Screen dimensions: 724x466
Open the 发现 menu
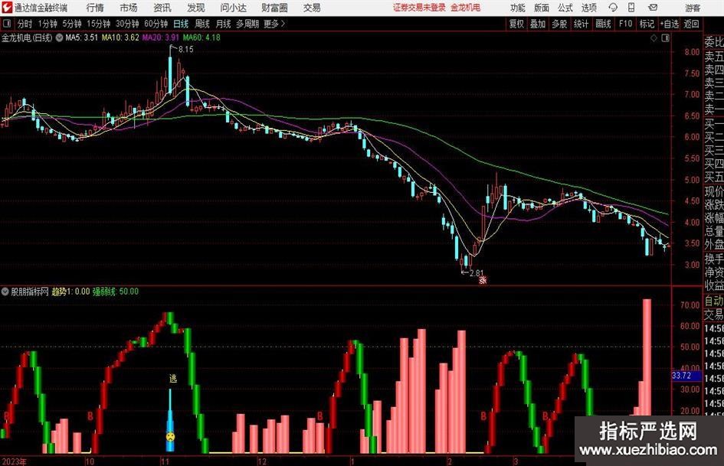196,8
